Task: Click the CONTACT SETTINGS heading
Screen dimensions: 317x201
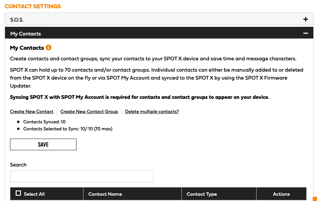Action: click(33, 6)
